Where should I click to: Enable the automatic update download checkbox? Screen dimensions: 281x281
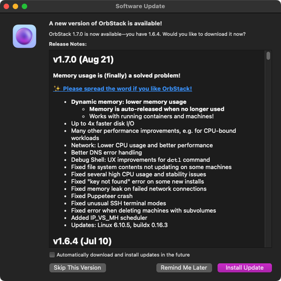pyautogui.click(x=52, y=255)
